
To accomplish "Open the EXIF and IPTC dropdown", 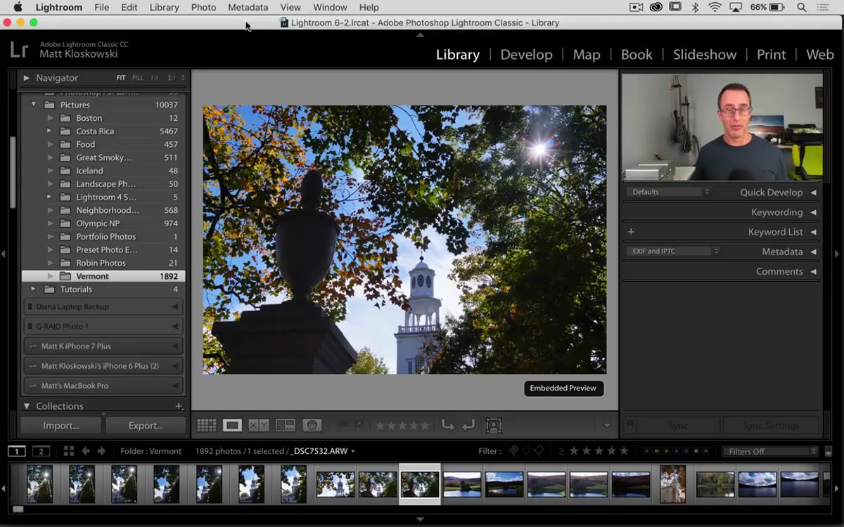I will point(673,251).
